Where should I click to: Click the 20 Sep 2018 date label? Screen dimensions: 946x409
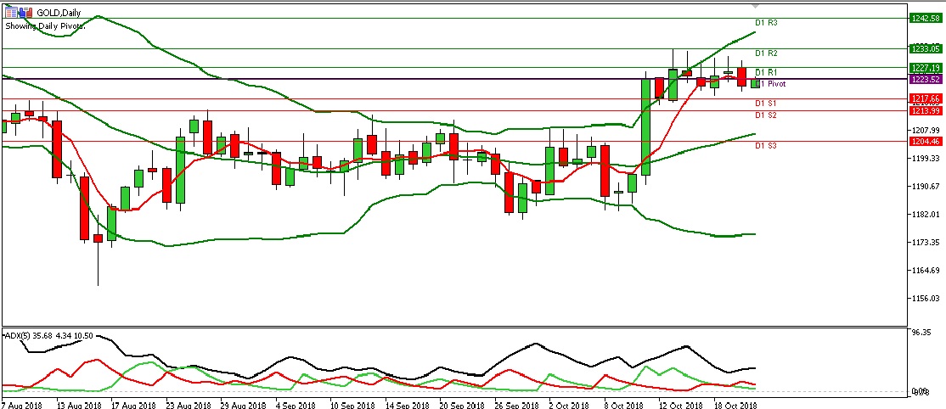pos(464,406)
